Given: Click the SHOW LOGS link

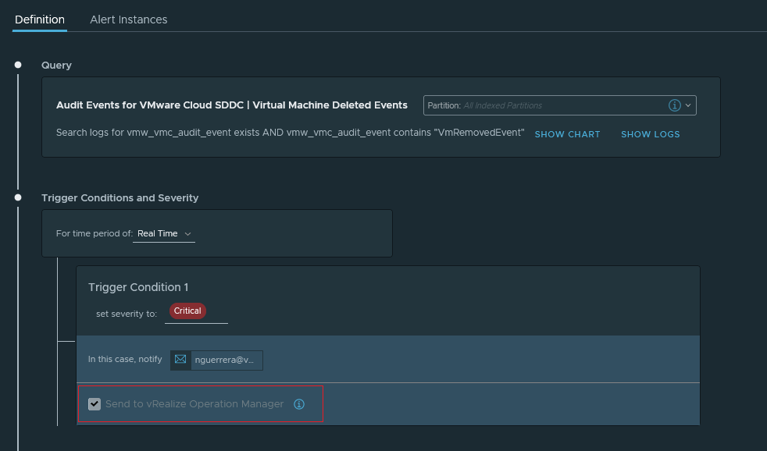Looking at the screenshot, I should 650,134.
